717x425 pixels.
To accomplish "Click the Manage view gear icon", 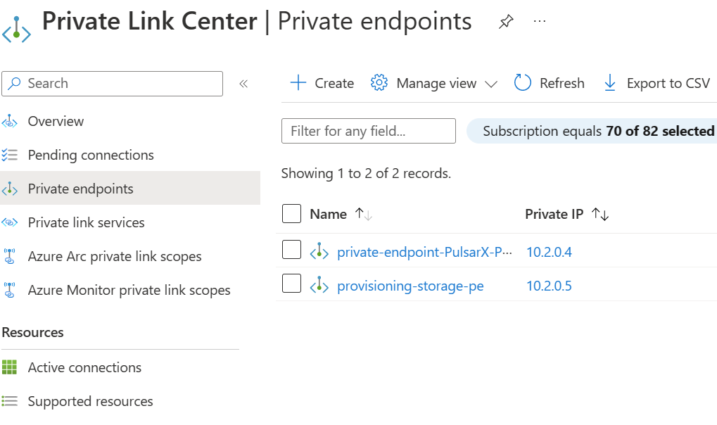I will coord(379,83).
